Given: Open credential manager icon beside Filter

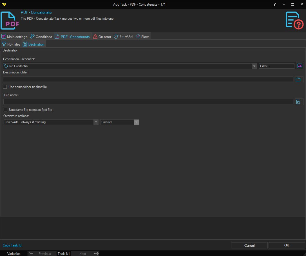Looking at the screenshot, I should 300,66.
